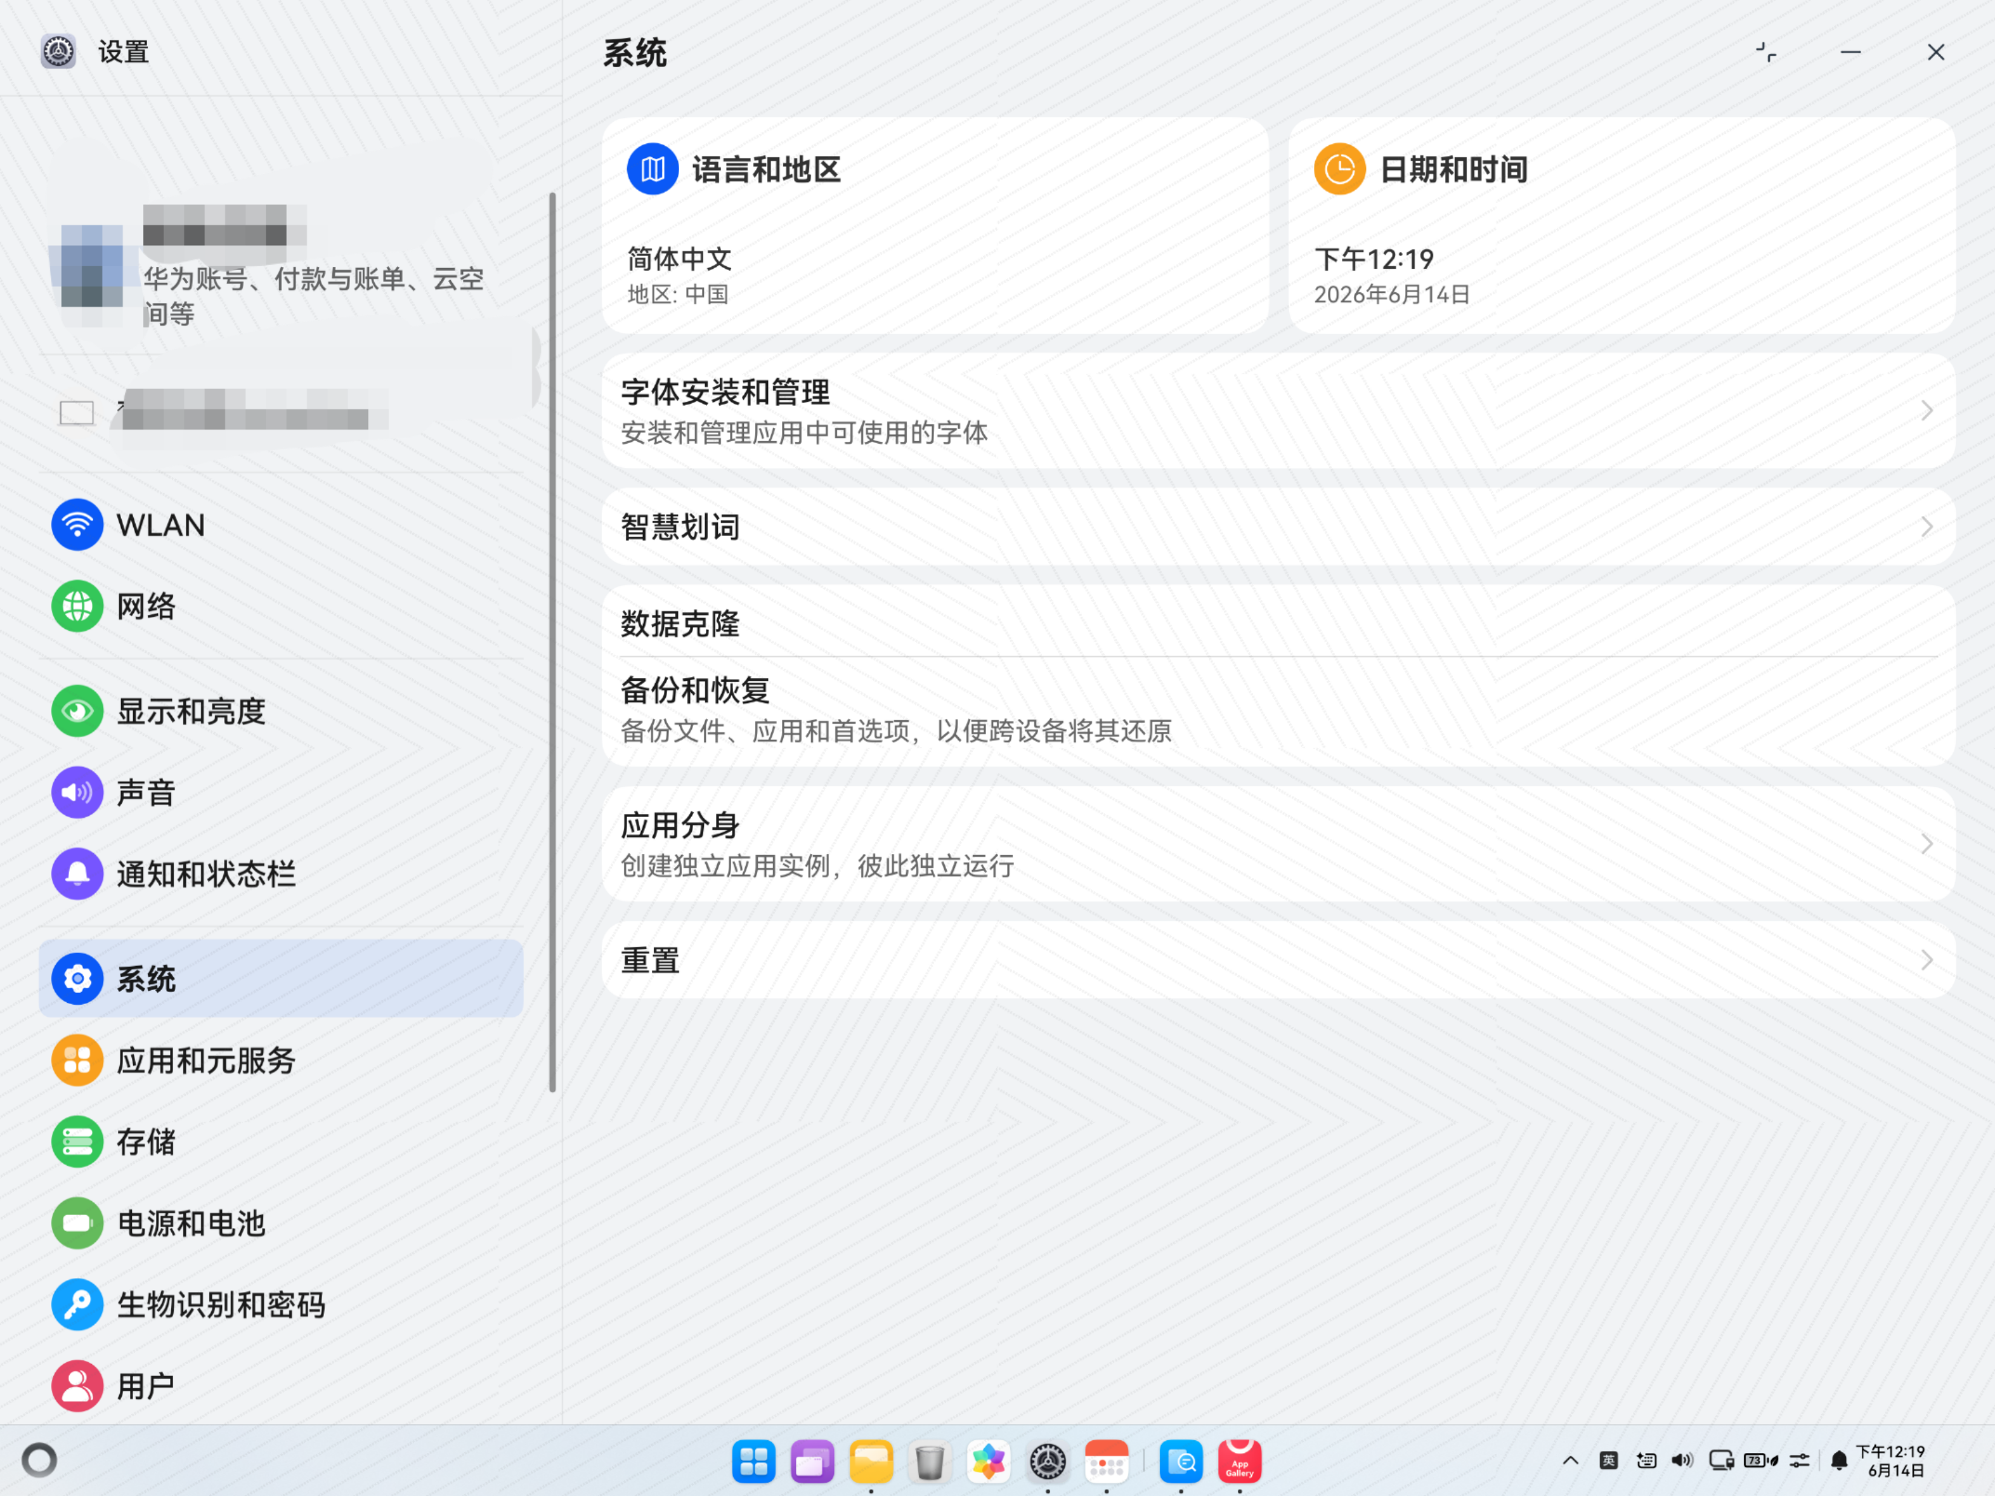Click the Settings gear icon in title bar
This screenshot has width=1995, height=1496.
pyautogui.click(x=59, y=51)
